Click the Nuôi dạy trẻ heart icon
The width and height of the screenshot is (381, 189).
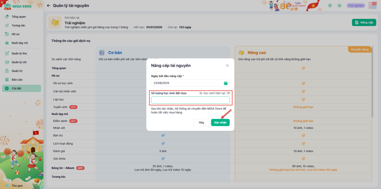(x=7, y=43)
